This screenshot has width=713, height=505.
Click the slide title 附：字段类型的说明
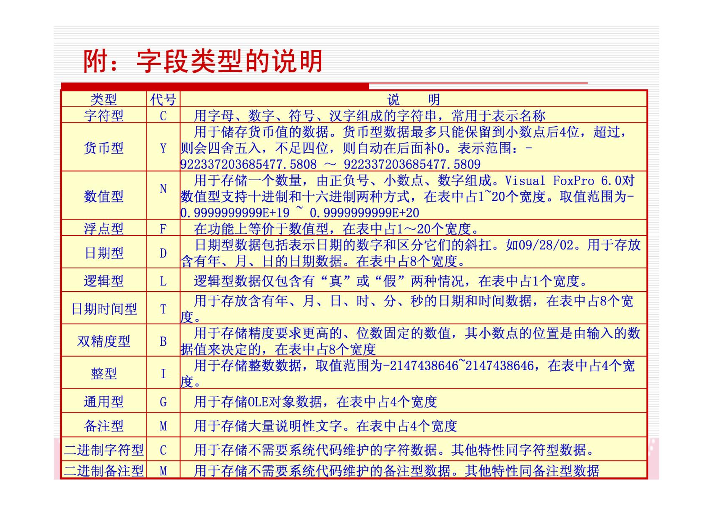[x=203, y=61]
